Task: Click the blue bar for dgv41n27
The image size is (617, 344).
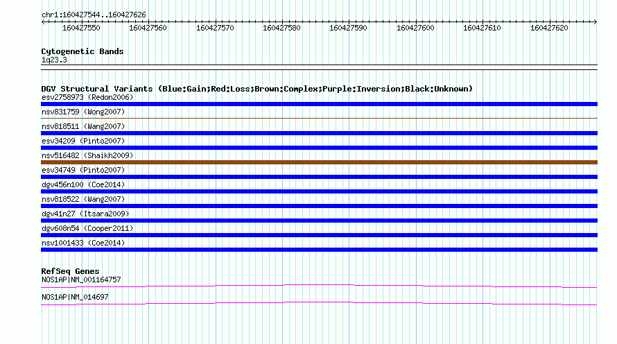Action: (319, 221)
